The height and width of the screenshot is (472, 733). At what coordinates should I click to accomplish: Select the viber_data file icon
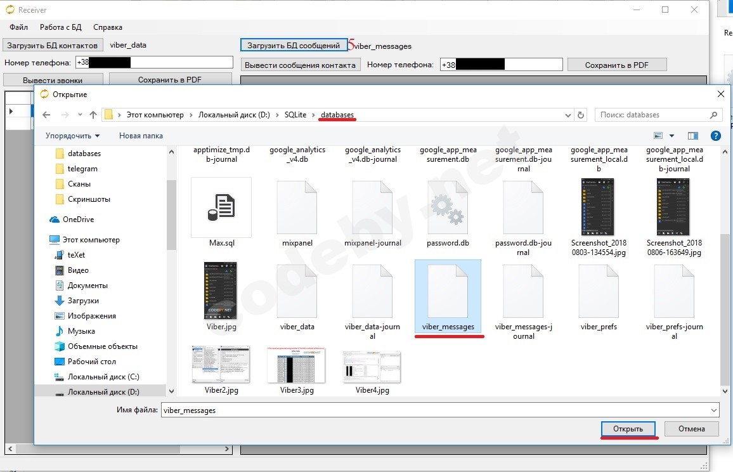[x=297, y=291]
